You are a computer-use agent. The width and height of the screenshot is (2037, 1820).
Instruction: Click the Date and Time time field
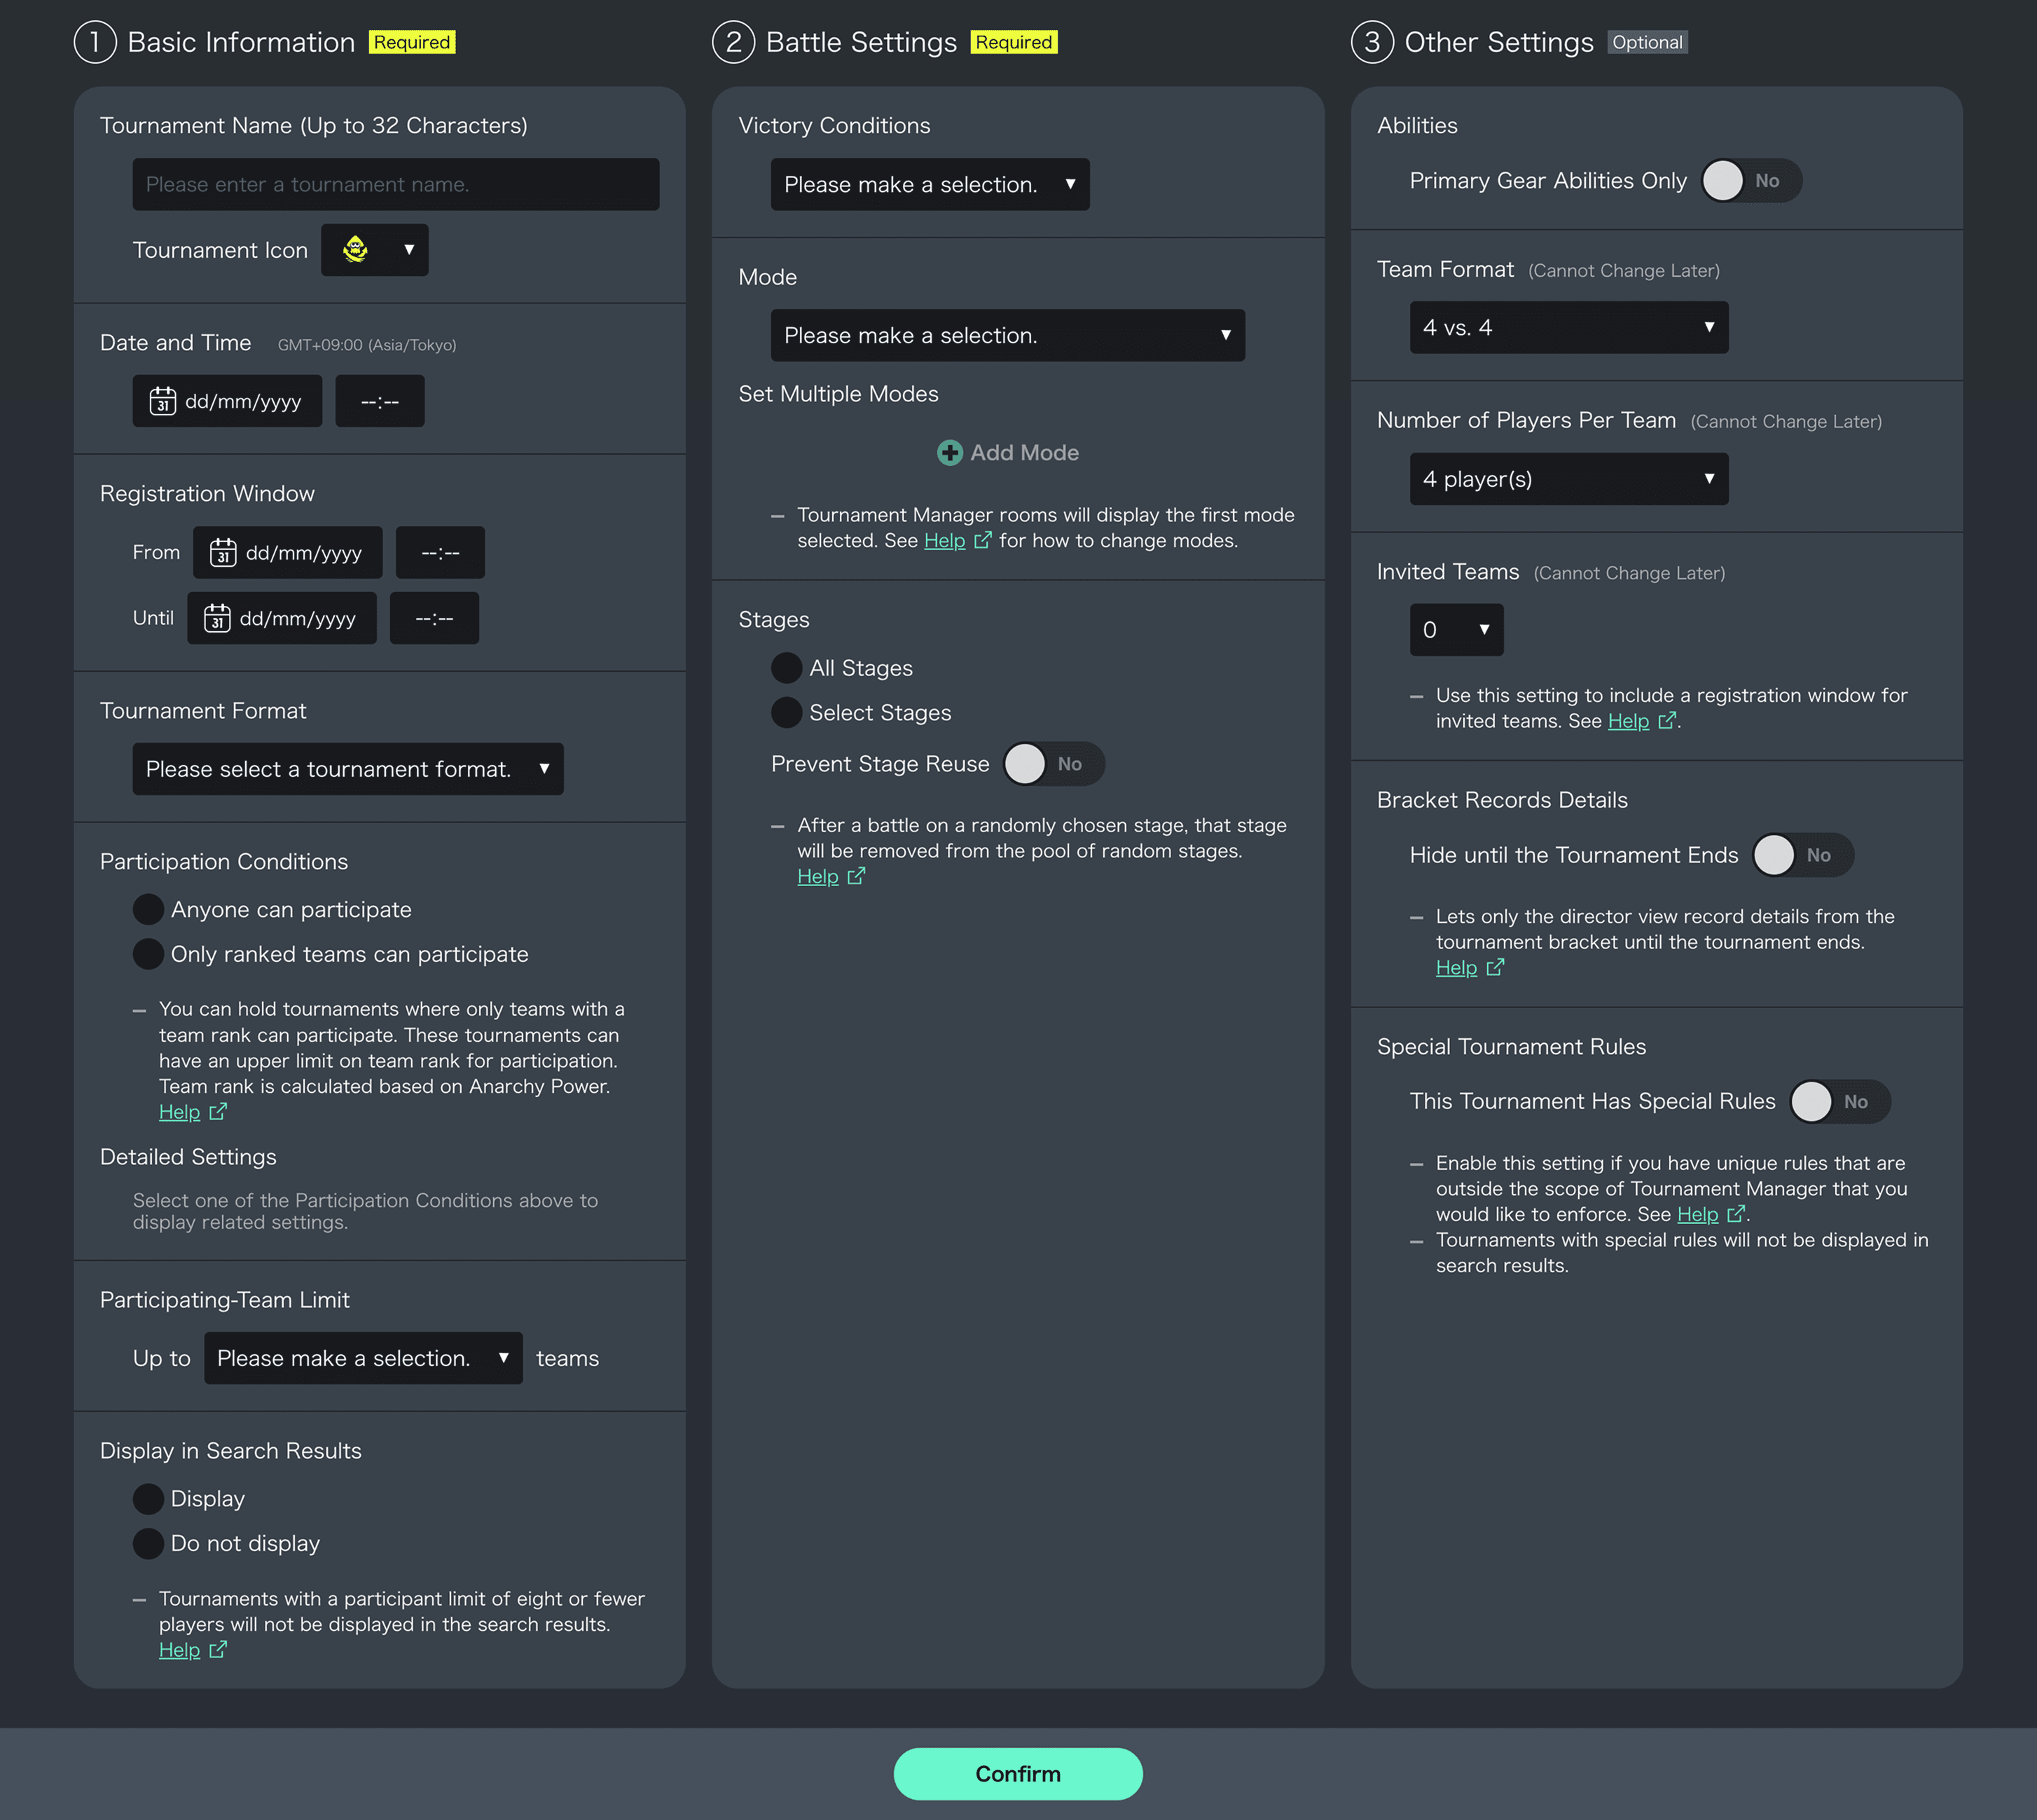[380, 402]
